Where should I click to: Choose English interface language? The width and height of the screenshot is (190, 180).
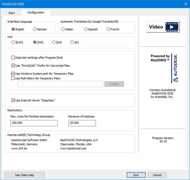(x=13, y=29)
